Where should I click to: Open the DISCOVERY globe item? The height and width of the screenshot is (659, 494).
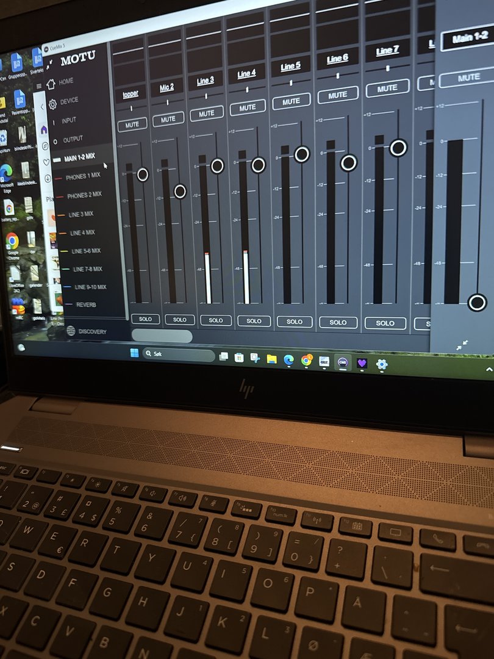point(87,331)
